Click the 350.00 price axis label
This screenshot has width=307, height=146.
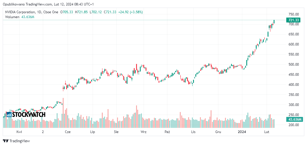294,95
